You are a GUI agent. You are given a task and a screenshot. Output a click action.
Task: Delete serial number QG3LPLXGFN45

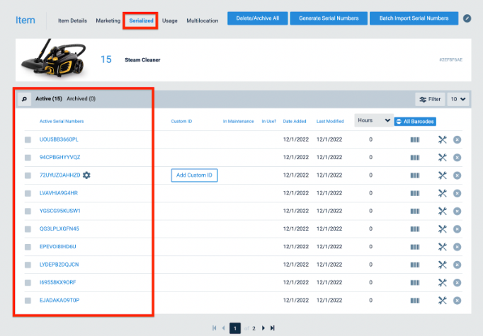(457, 229)
